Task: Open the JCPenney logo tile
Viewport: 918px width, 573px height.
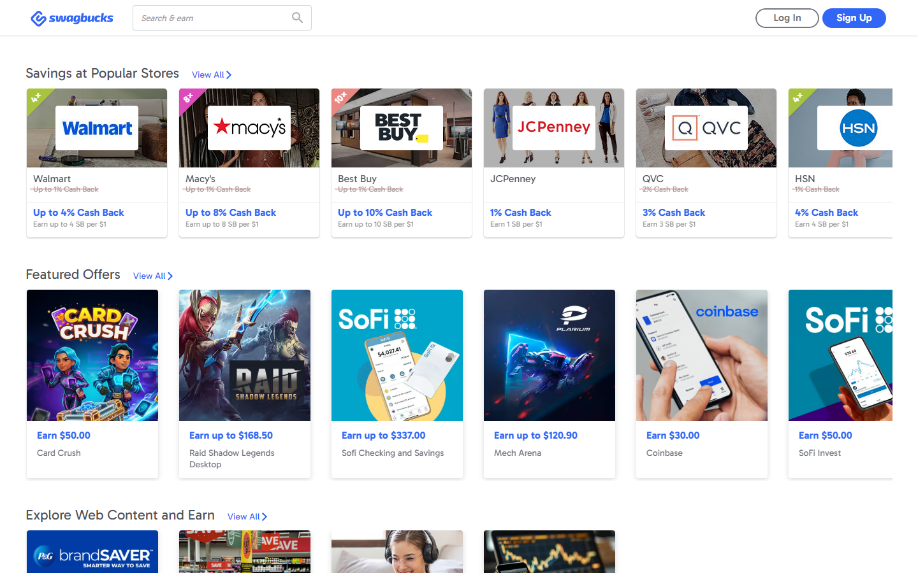Action: (554, 128)
